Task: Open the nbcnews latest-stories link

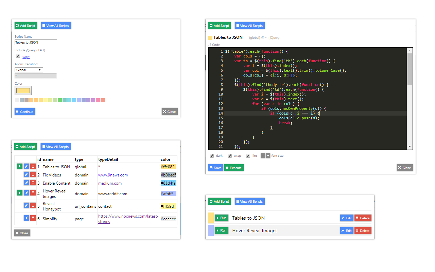Action: [128, 219]
